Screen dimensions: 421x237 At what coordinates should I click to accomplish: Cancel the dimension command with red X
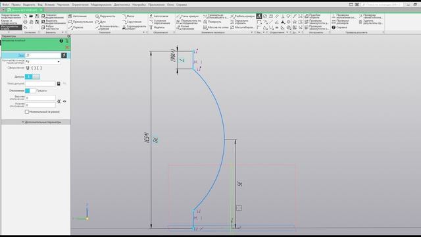tap(67, 47)
